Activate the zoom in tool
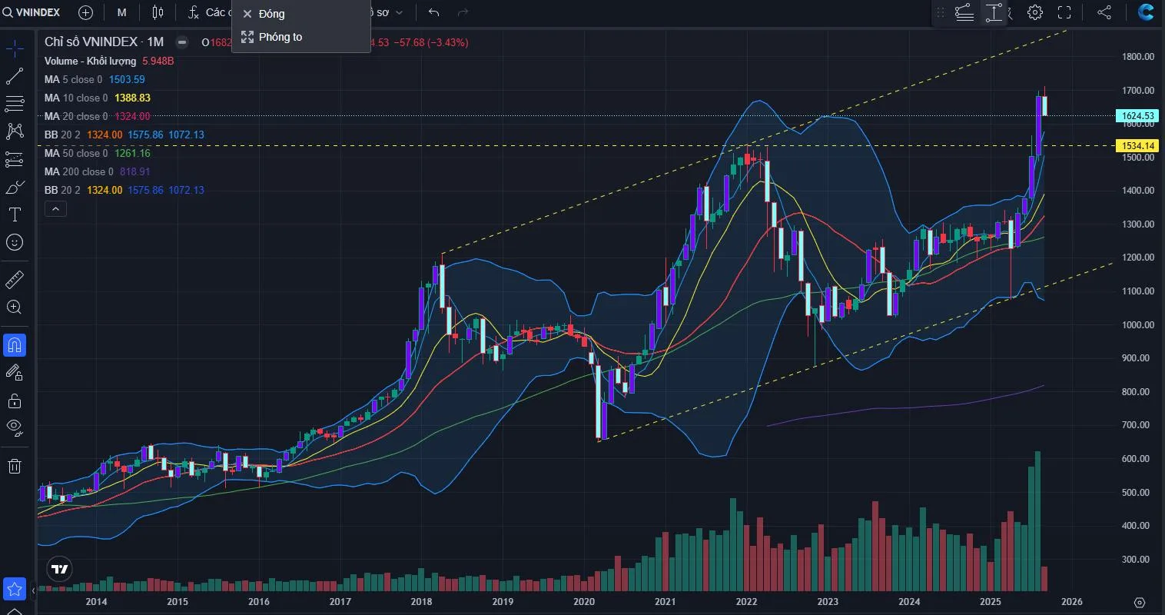Screen dimensions: 1165x615 15,307
